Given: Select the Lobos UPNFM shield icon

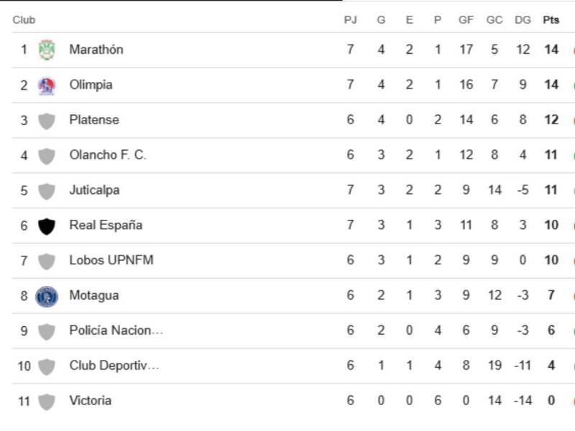Looking at the screenshot, I should coord(47,260).
